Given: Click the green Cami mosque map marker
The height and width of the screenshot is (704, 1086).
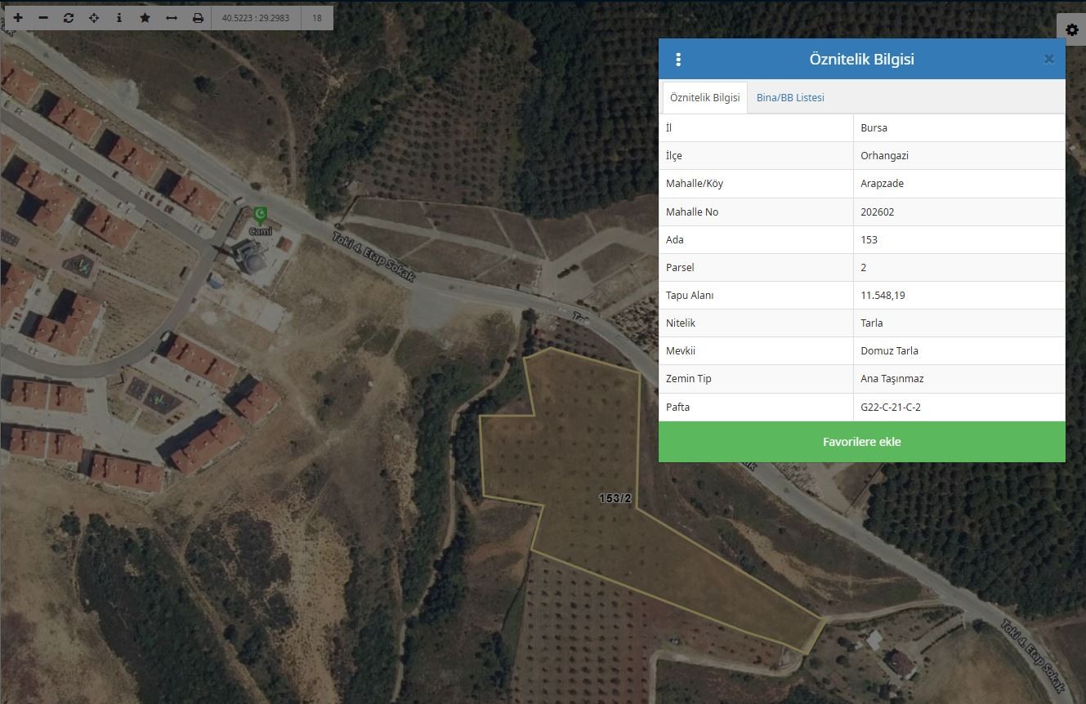Looking at the screenshot, I should point(261,216).
